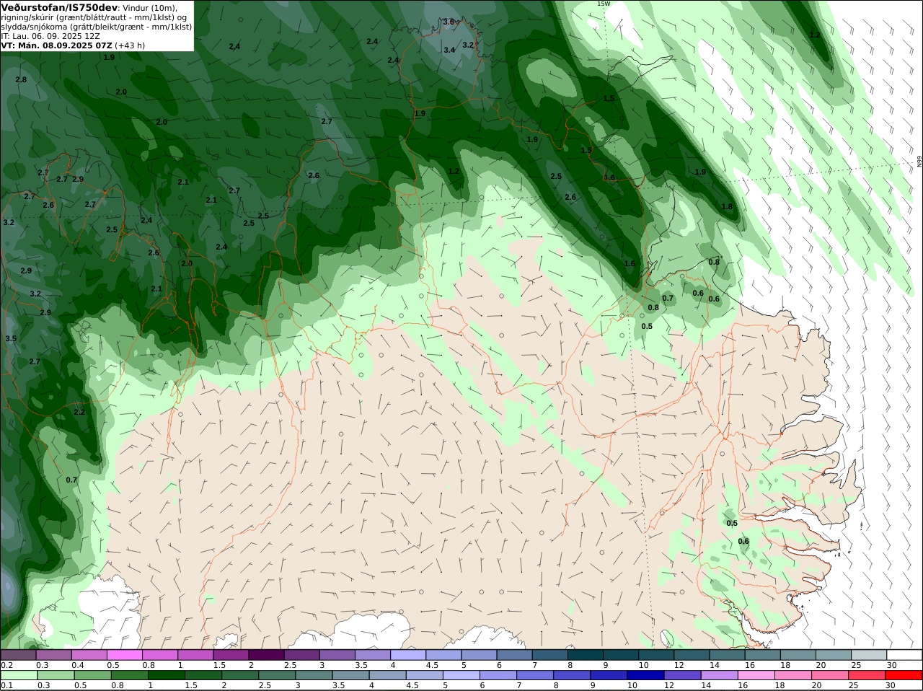Pick the bright red 30 swatch in lower legend

[904, 675]
